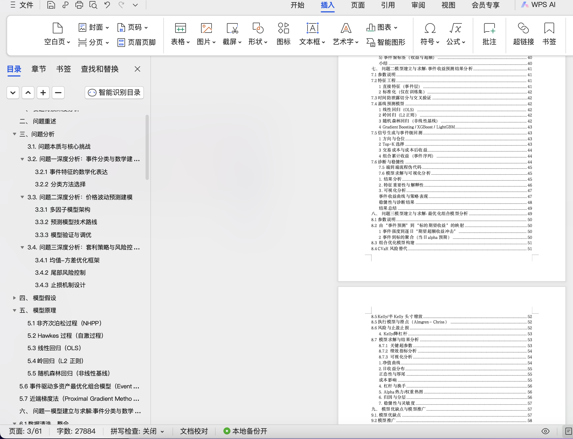This screenshot has width=573, height=439.
Task: Expand the 四、模型假设 outline section
Action: 14,298
